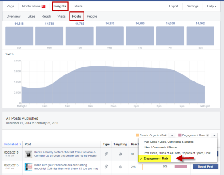Open Reach Organic / Paid dropdown arrow
The width and height of the screenshot is (224, 175).
pos(172,135)
